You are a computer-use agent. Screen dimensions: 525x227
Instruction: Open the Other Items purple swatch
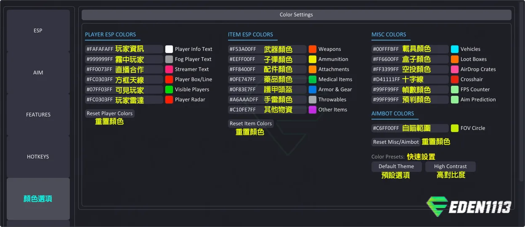(x=313, y=110)
